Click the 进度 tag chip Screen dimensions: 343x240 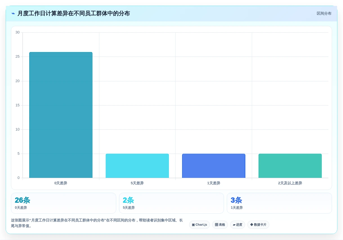click(237, 225)
